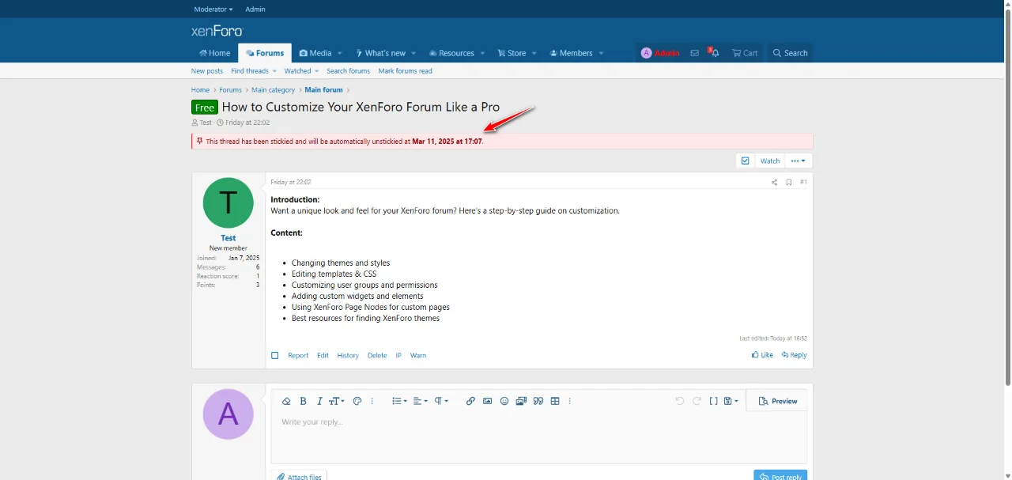
Task: Insert a quote block in editor
Action: click(538, 401)
